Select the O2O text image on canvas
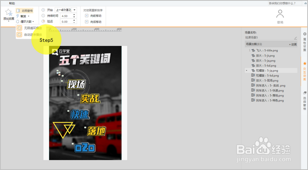 (85, 148)
